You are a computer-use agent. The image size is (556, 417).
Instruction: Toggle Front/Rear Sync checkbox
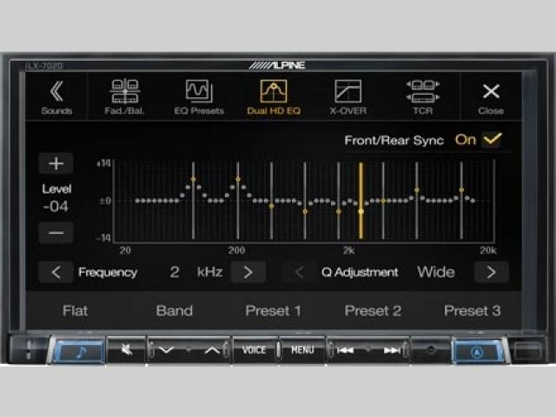(493, 139)
